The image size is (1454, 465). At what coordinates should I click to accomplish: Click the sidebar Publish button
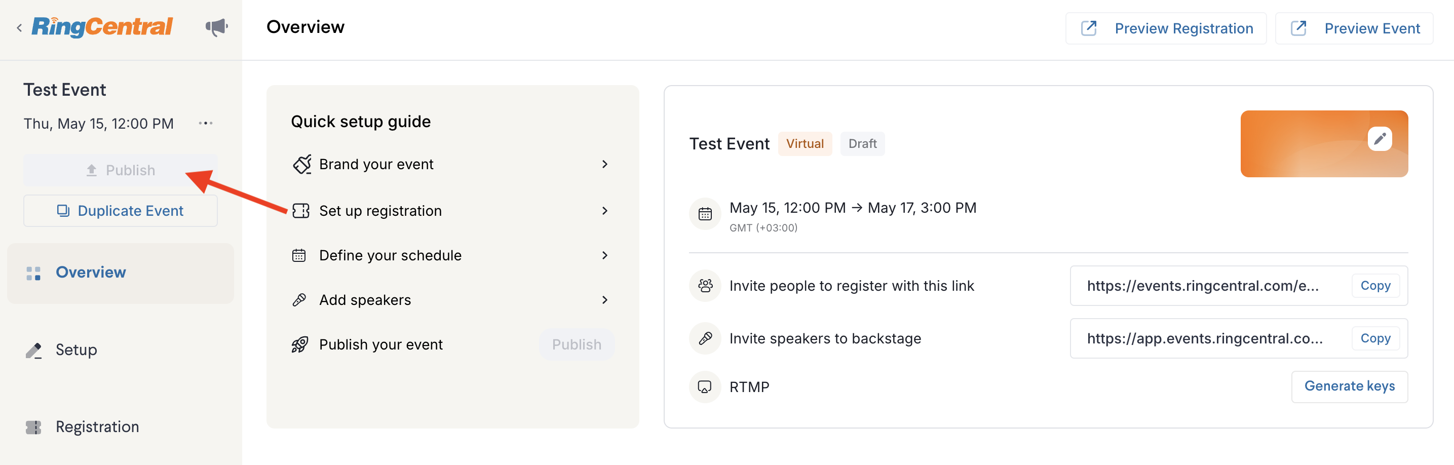tap(120, 170)
